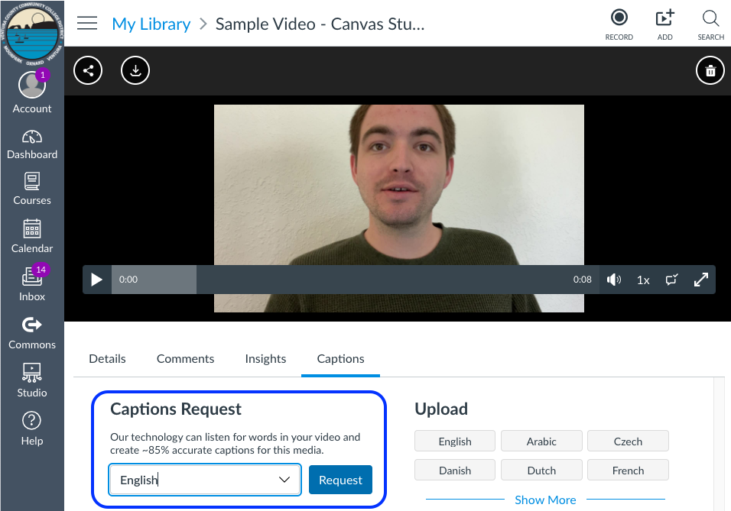
Task: Click the Sample Video breadcrumb title
Action: point(320,24)
